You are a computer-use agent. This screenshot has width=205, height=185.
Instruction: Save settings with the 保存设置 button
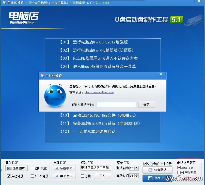pyautogui.click(x=157, y=178)
